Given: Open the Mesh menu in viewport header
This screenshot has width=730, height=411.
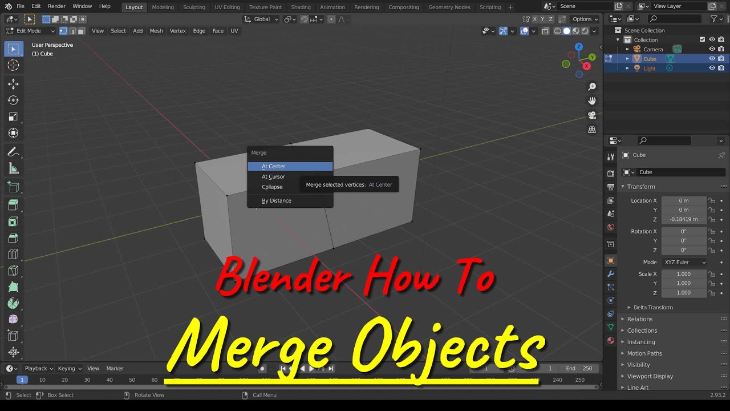Looking at the screenshot, I should 156,31.
